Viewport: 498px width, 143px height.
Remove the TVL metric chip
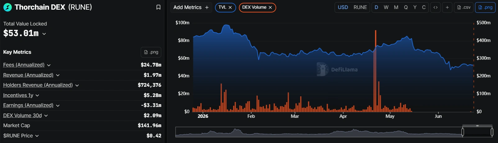pos(230,7)
